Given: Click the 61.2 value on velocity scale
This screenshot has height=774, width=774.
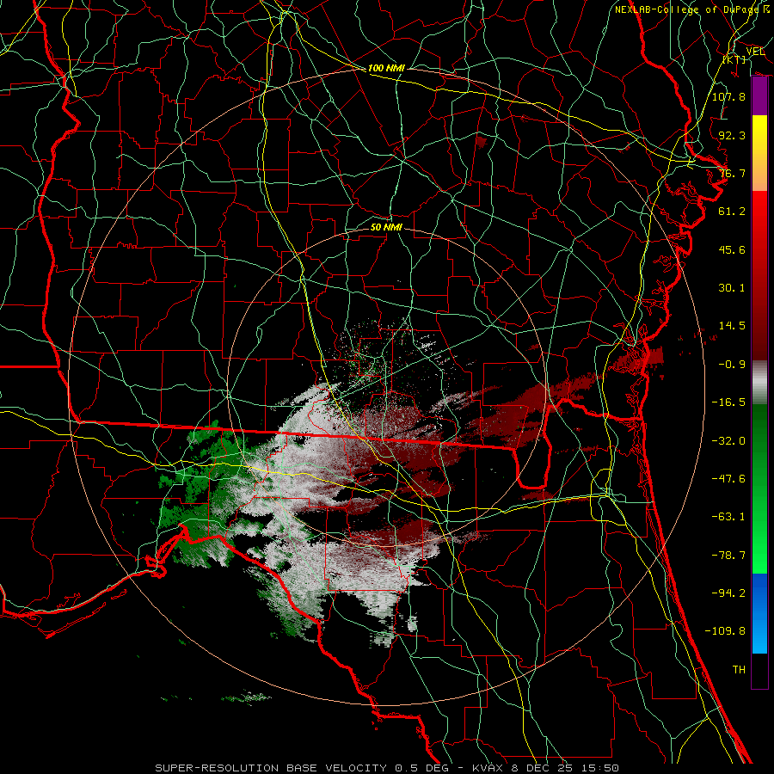Looking at the screenshot, I should [732, 212].
